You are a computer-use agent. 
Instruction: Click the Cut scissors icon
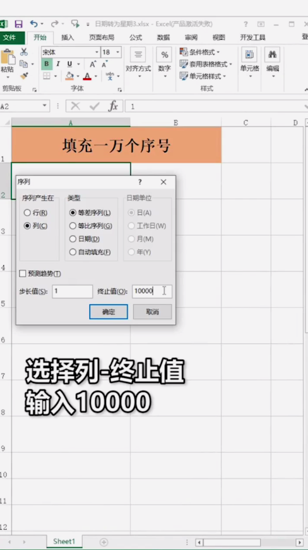(x=24, y=52)
